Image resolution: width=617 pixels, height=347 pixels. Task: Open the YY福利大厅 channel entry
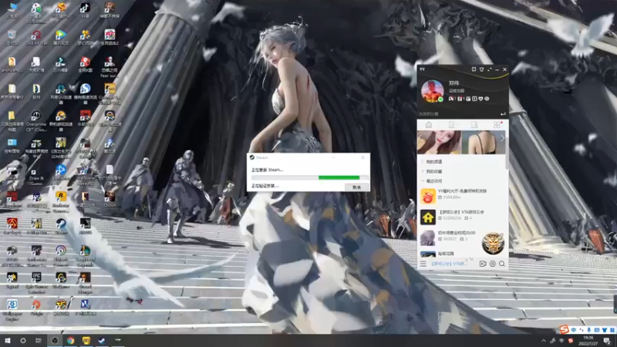coord(462,196)
